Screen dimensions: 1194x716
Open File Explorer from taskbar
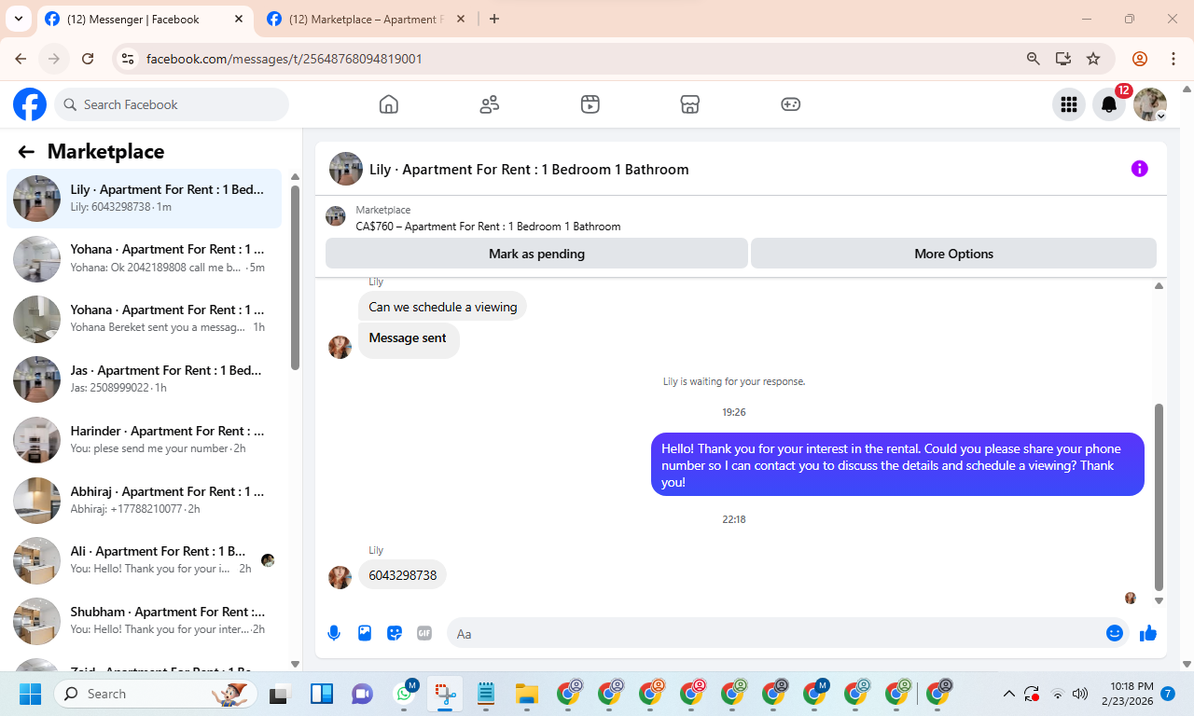(527, 694)
